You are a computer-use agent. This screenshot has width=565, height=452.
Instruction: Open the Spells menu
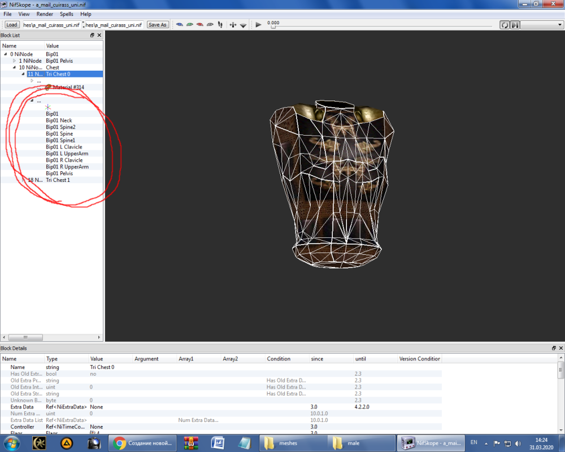tap(66, 14)
